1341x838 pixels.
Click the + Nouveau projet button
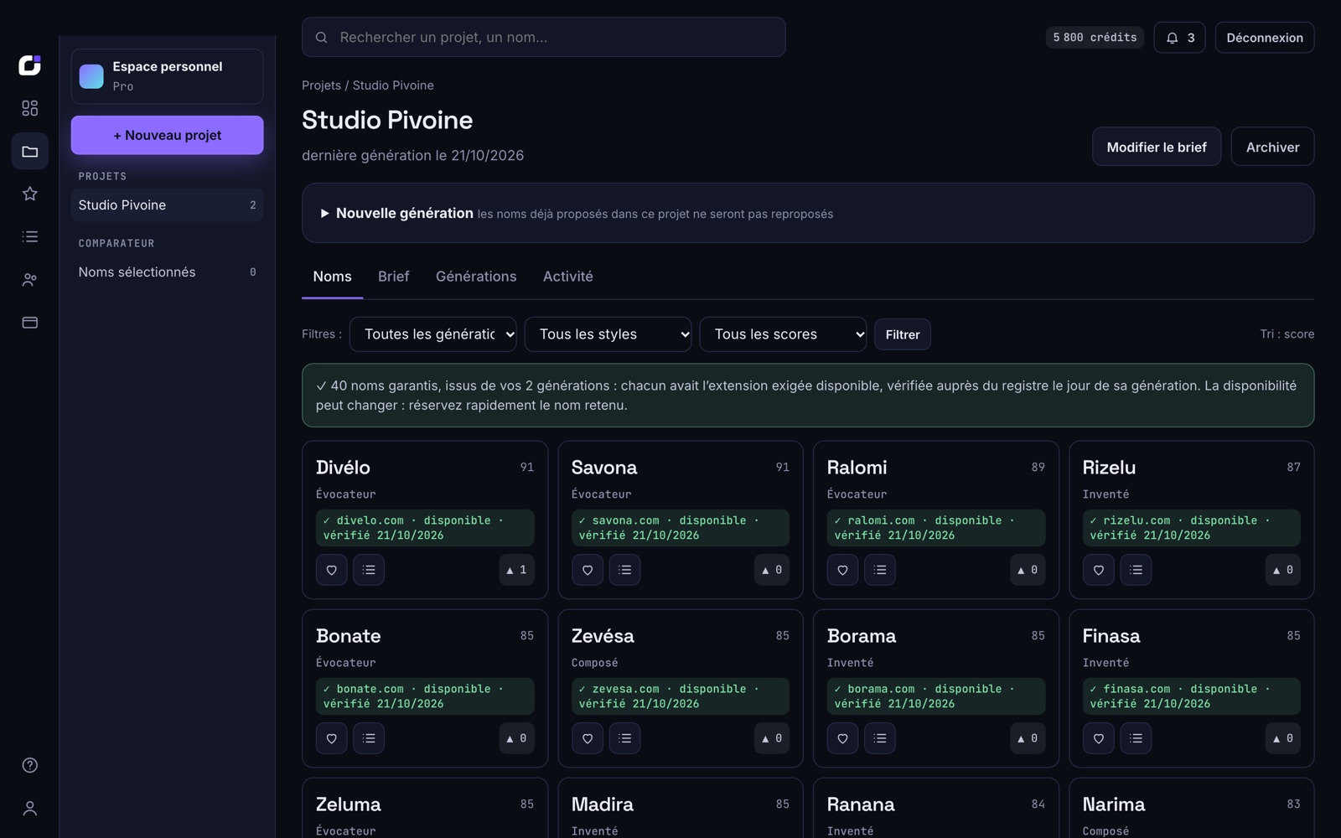167,135
